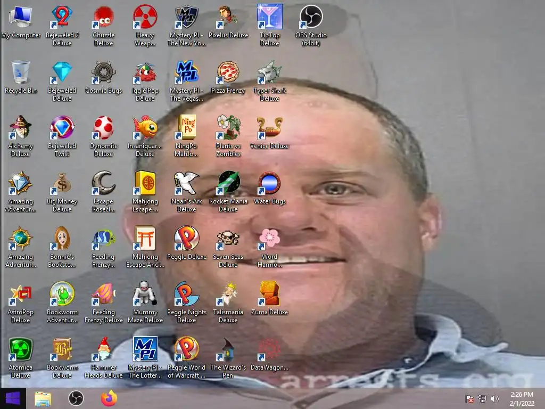Image resolution: width=545 pixels, height=409 pixels.
Task: Open the taskbar clock showing 2:26 PM
Action: [522, 399]
